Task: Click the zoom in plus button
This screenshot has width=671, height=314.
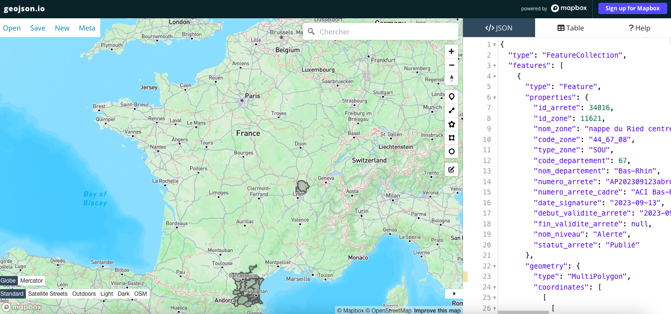Action: pos(451,52)
